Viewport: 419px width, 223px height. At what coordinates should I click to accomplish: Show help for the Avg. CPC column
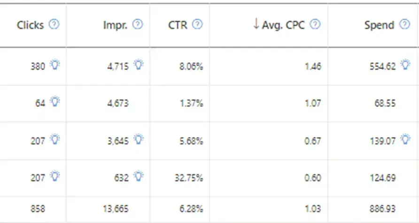pyautogui.click(x=316, y=24)
